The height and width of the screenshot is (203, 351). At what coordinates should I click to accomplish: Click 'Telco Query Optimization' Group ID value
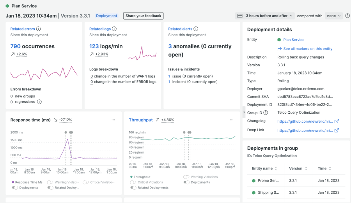pyautogui.click(x=299, y=113)
